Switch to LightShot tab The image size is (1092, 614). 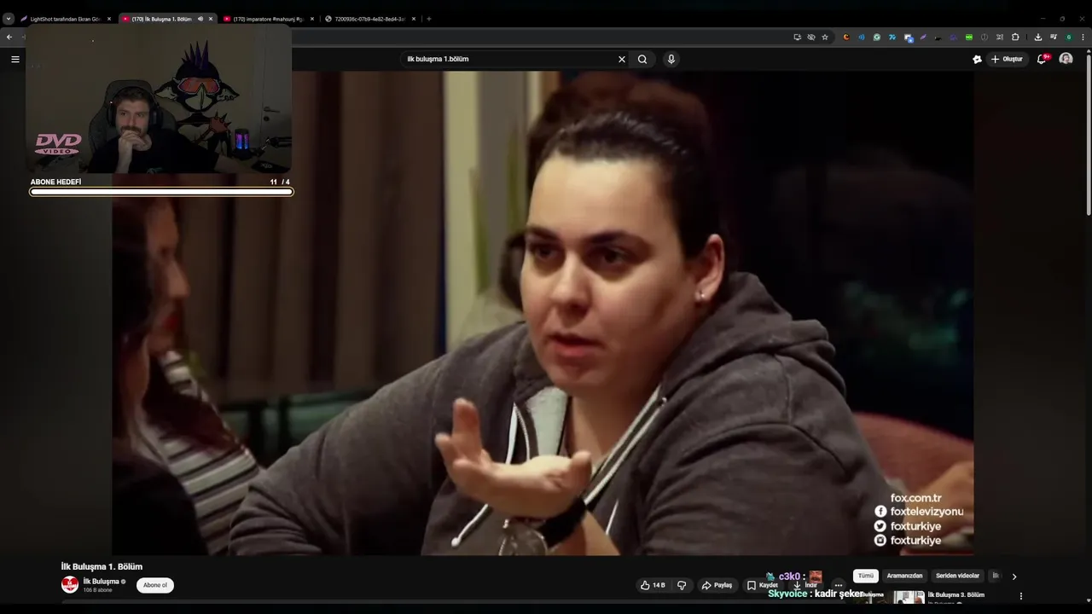[66, 19]
